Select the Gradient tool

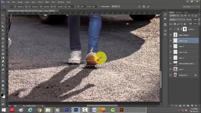pos(3,58)
